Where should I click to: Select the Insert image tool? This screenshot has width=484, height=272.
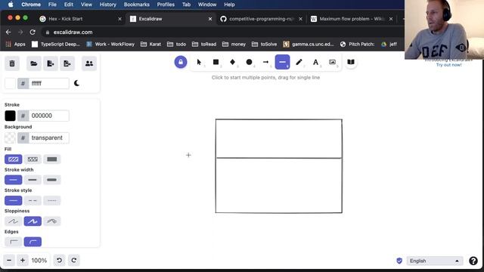point(332,62)
